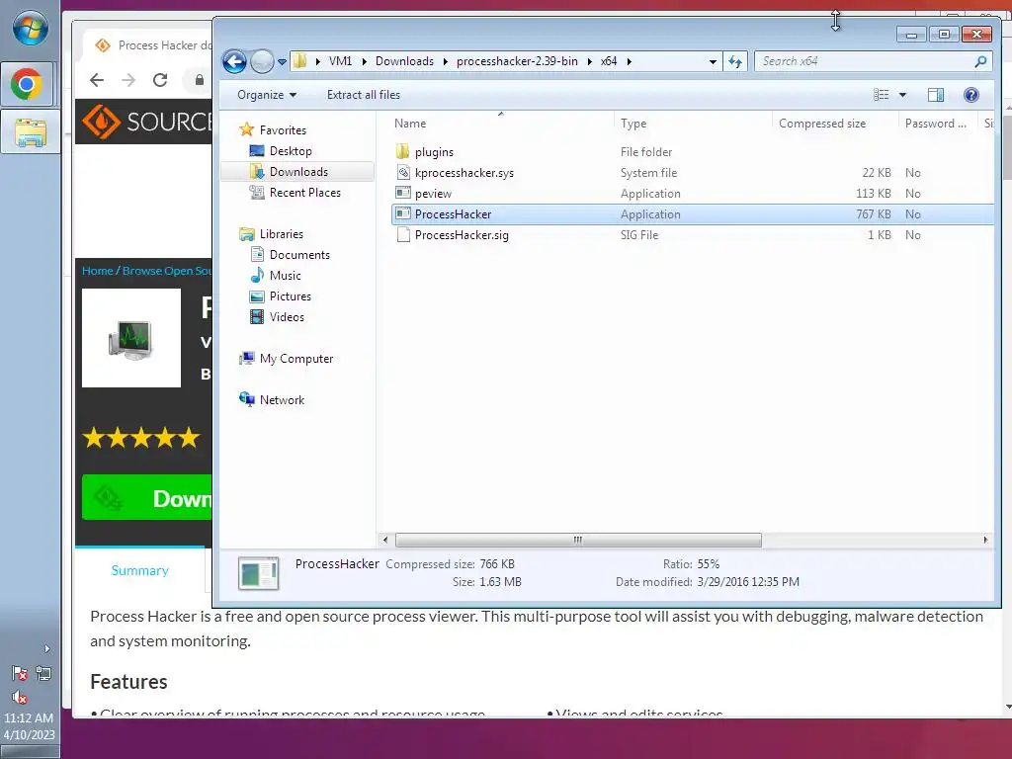Click the ProcessHacker application icon in list
Screen dimensions: 1012x759
tap(403, 213)
